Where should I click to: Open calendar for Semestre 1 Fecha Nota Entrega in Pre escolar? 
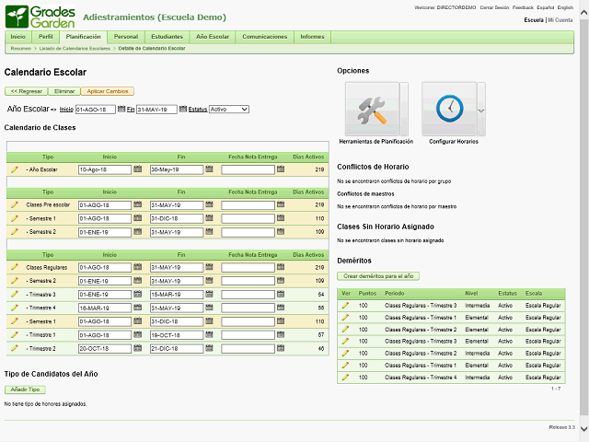pos(281,218)
